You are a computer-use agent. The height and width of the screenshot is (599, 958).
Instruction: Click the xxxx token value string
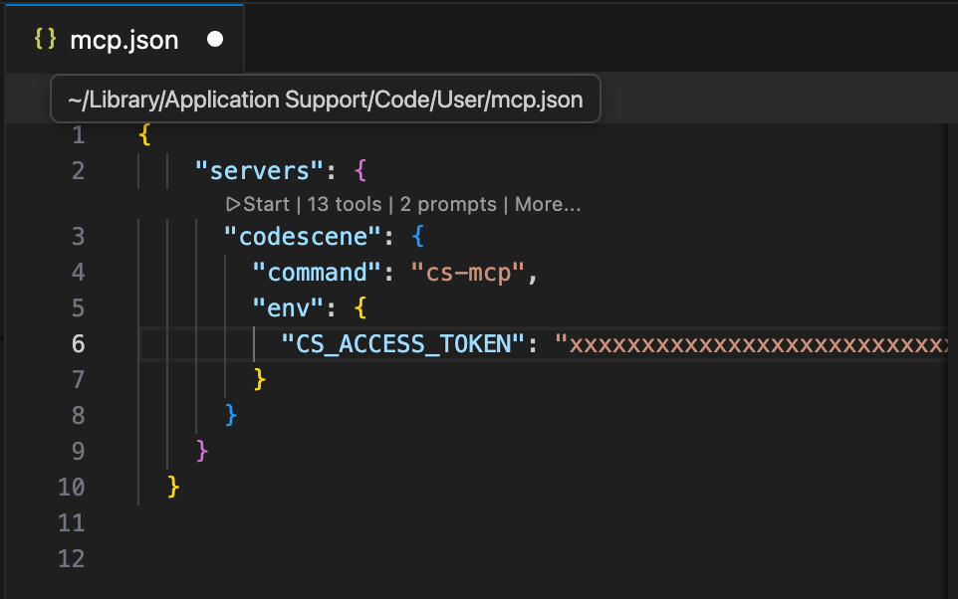click(x=752, y=343)
